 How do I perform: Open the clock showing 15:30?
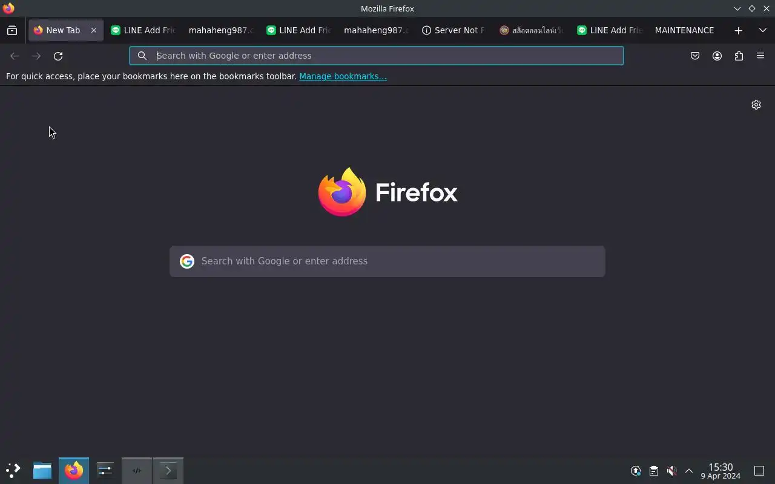(721, 471)
